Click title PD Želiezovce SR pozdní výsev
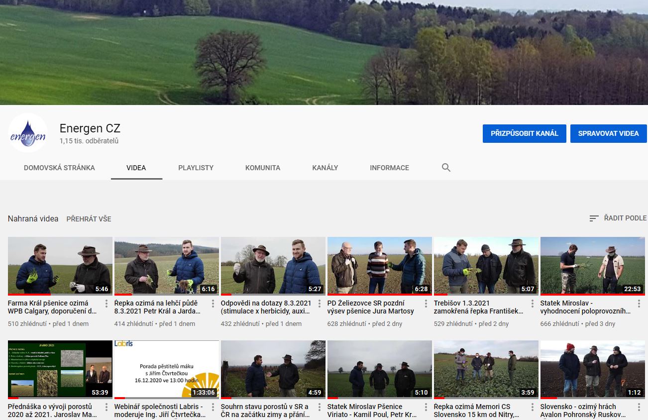Image resolution: width=648 pixels, height=420 pixels. [371, 307]
